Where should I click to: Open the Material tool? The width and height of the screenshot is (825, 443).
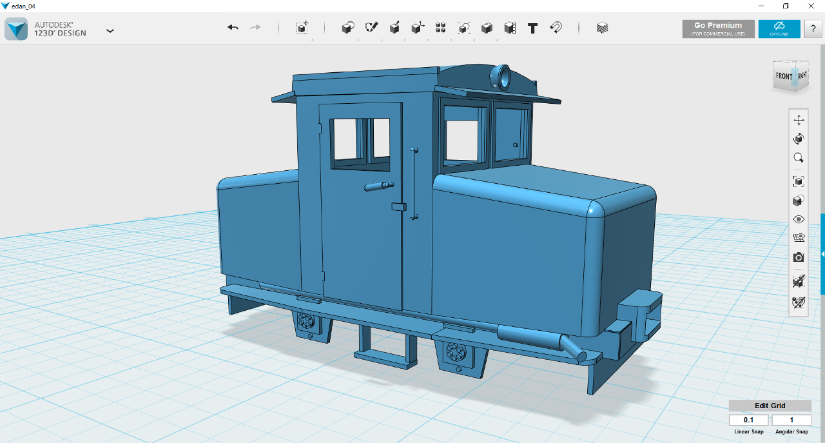point(602,28)
